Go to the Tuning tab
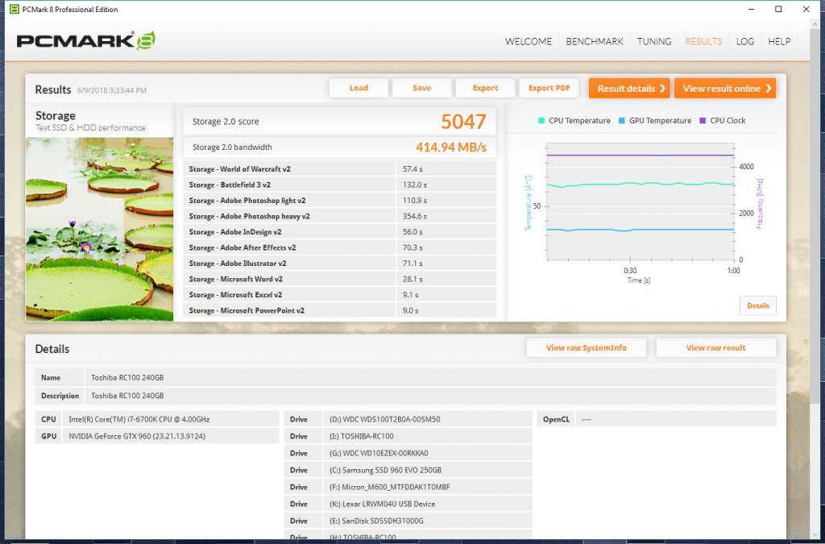Image resolution: width=825 pixels, height=544 pixels. click(654, 42)
